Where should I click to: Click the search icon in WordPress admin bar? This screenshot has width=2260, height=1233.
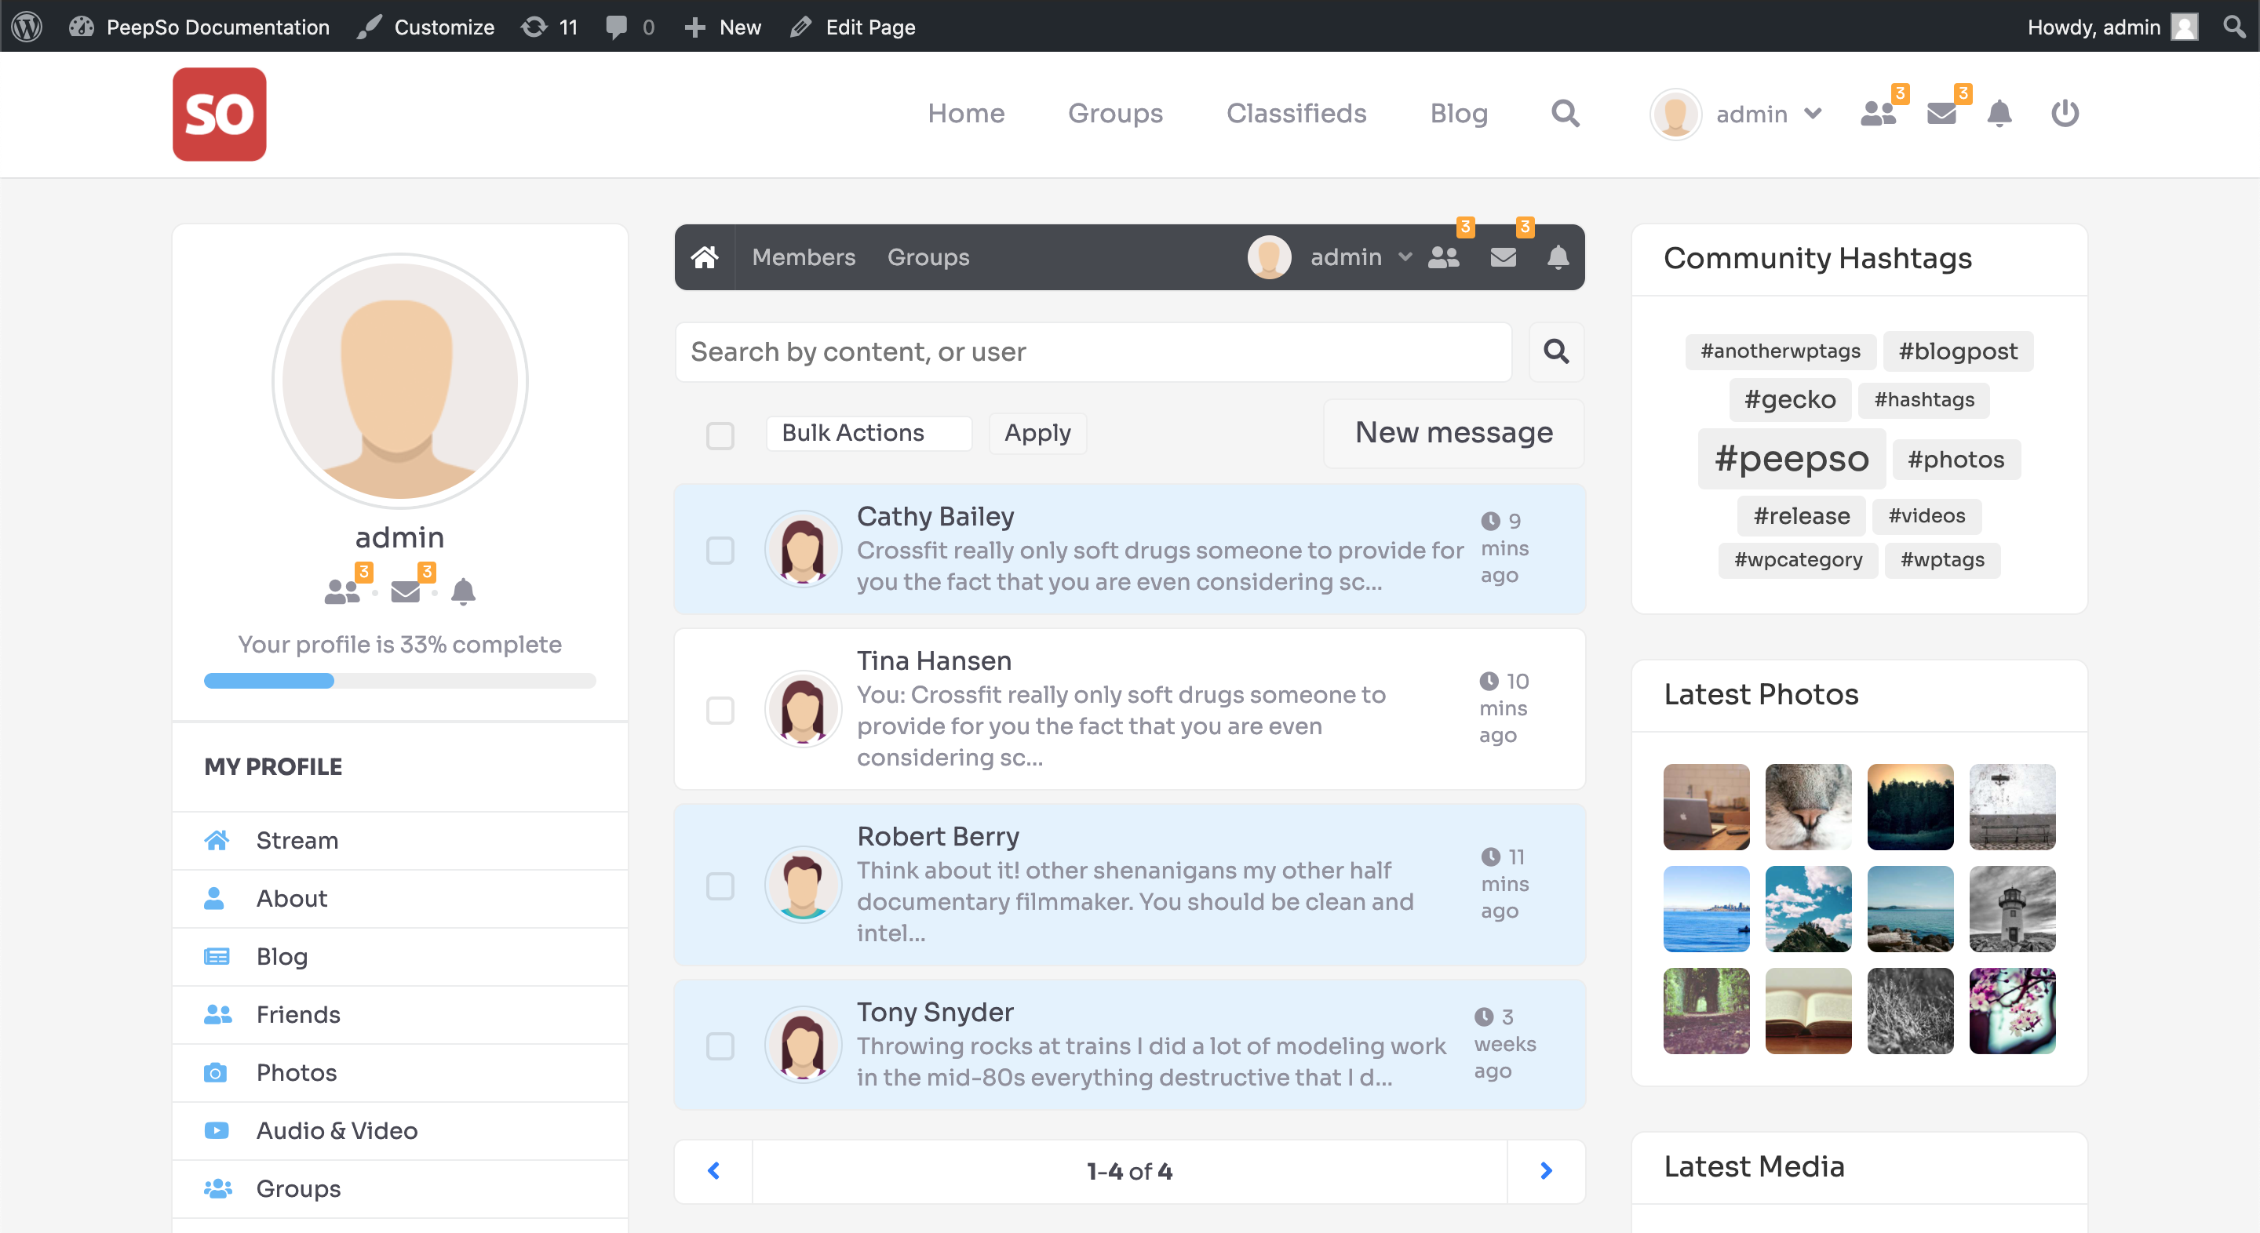coord(2235,27)
